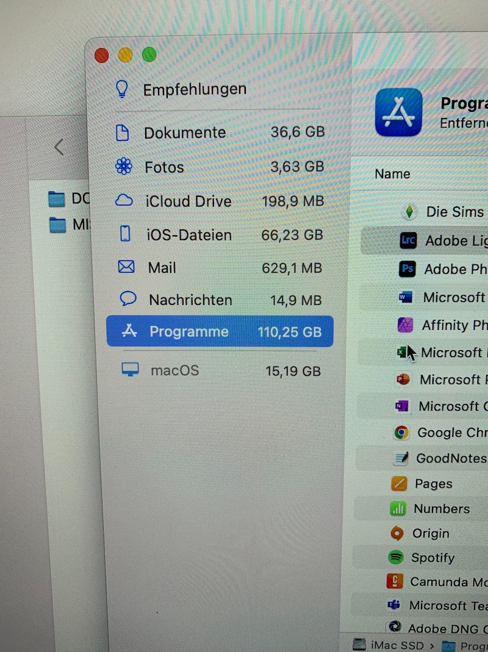Click the iCloud Drive cloud icon
The image size is (488, 652).
click(124, 201)
